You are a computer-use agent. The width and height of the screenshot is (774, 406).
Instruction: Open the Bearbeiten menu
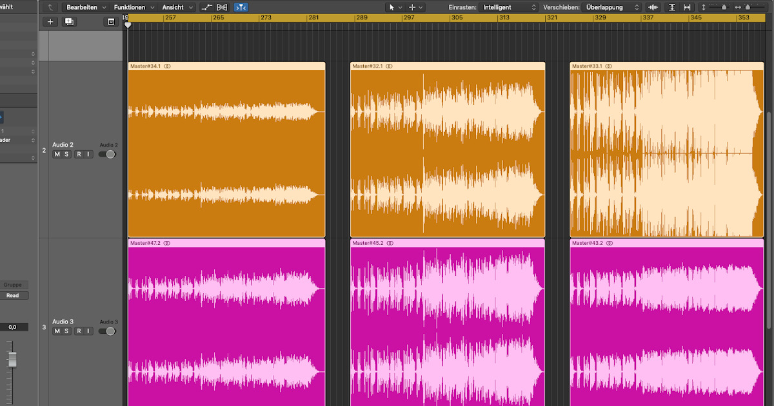pyautogui.click(x=86, y=7)
